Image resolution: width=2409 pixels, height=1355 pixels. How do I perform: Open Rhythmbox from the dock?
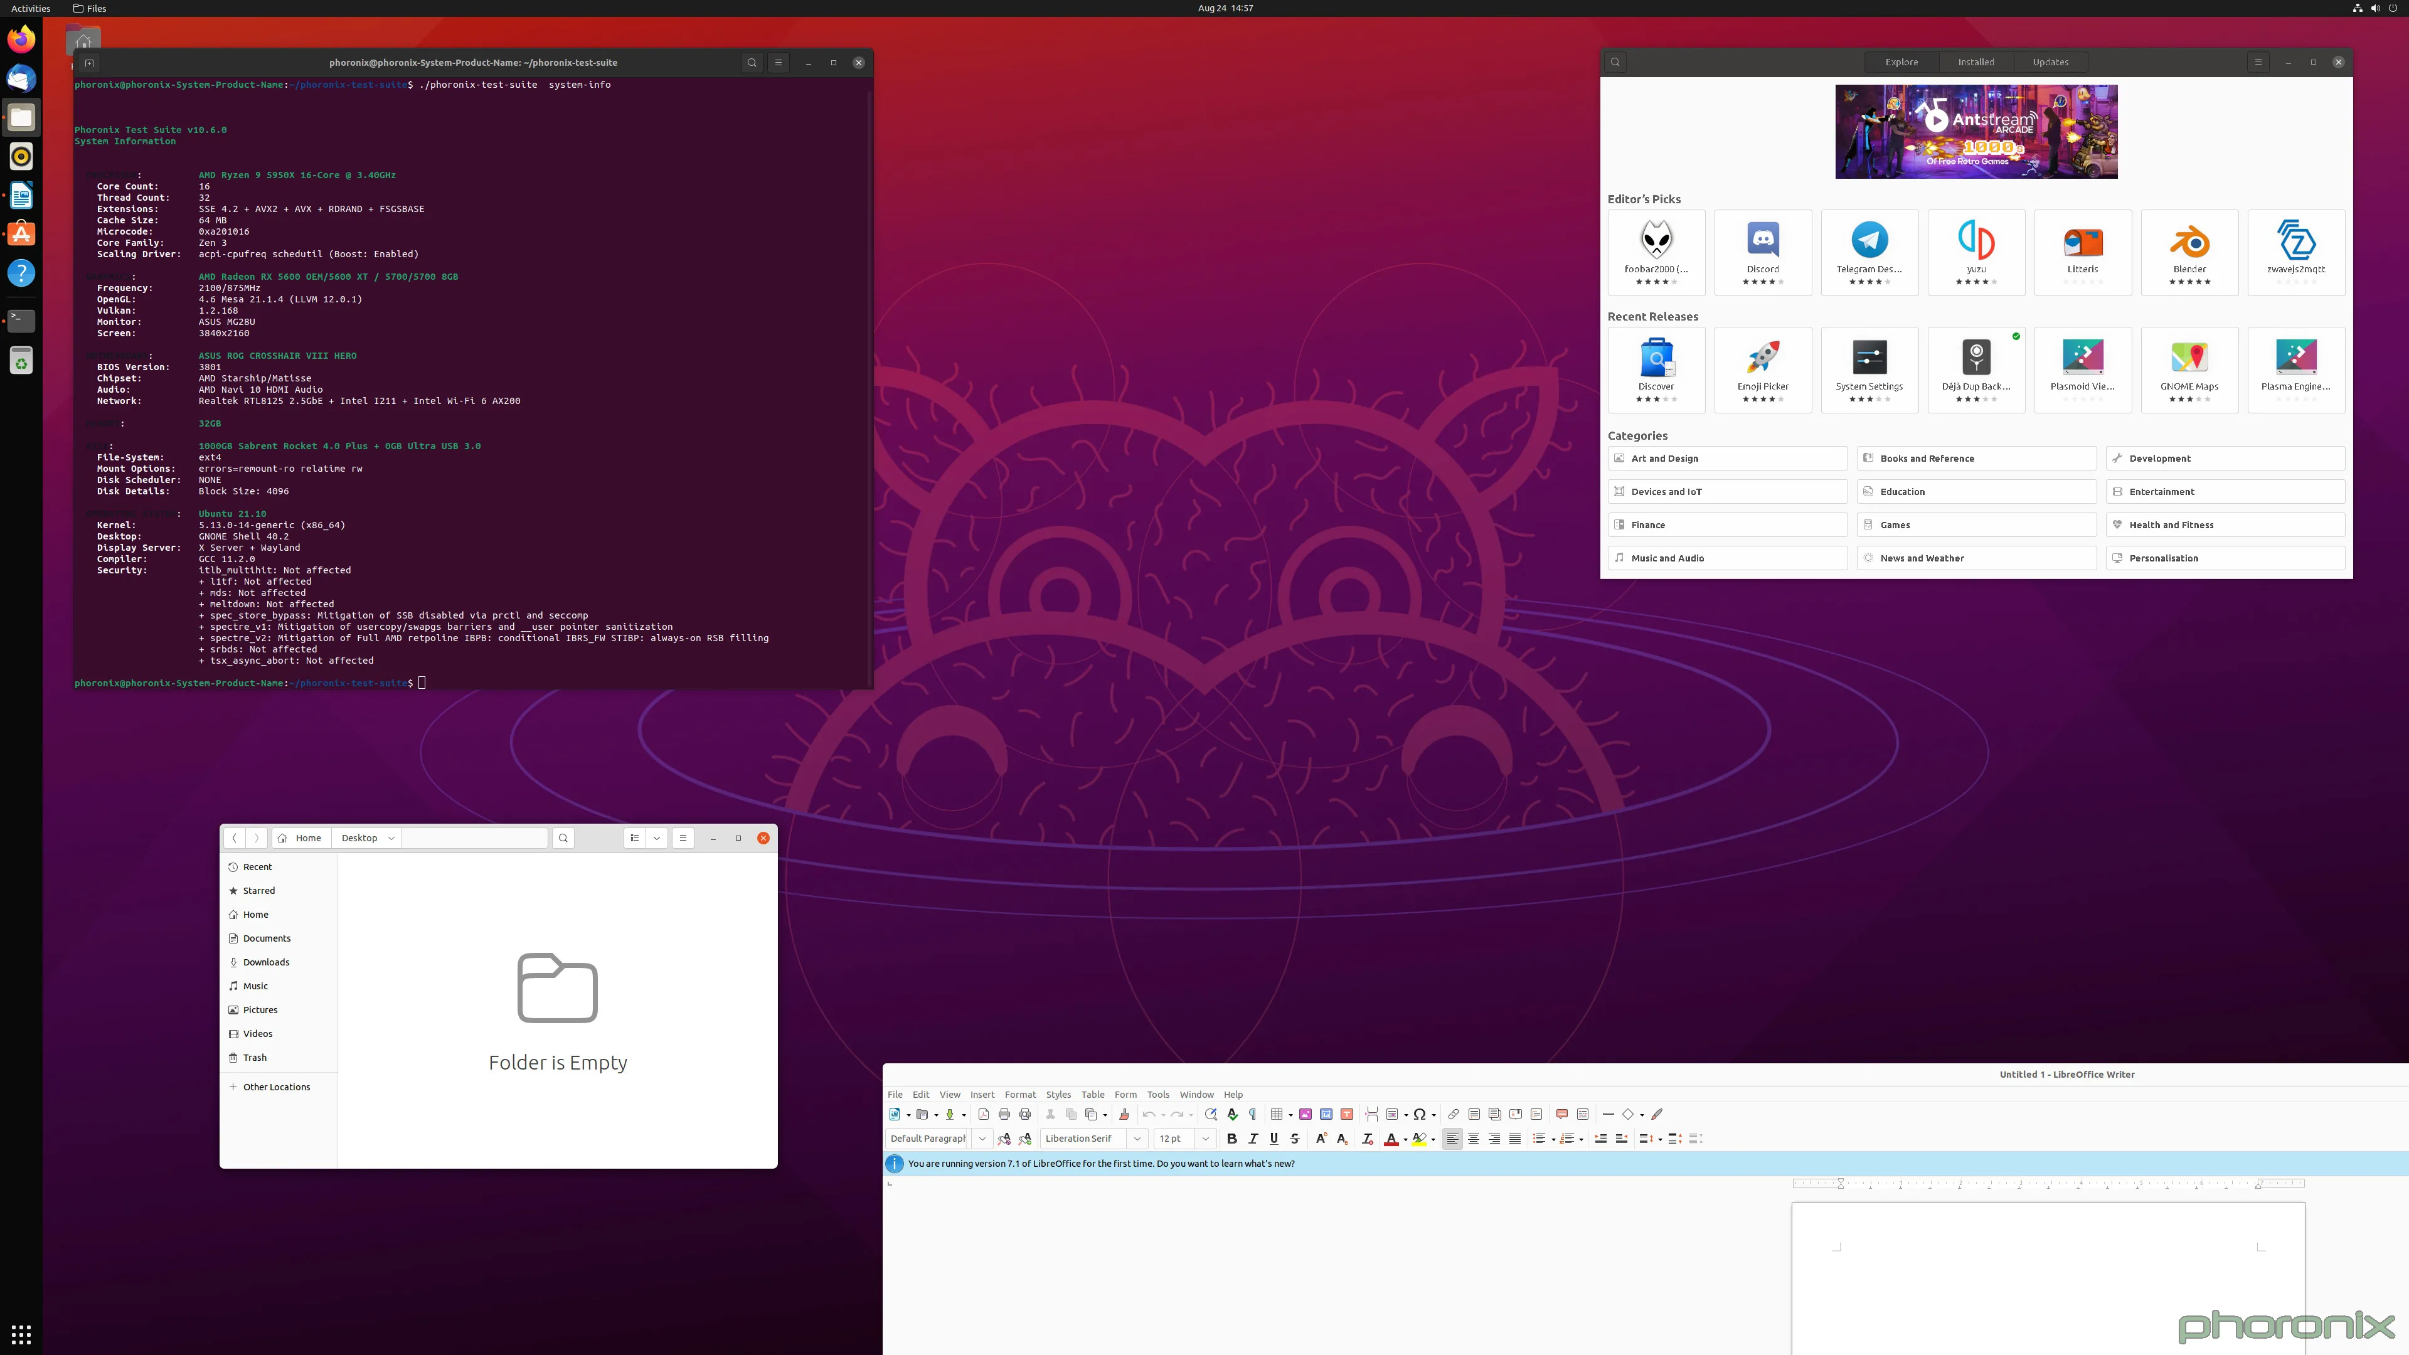click(21, 156)
